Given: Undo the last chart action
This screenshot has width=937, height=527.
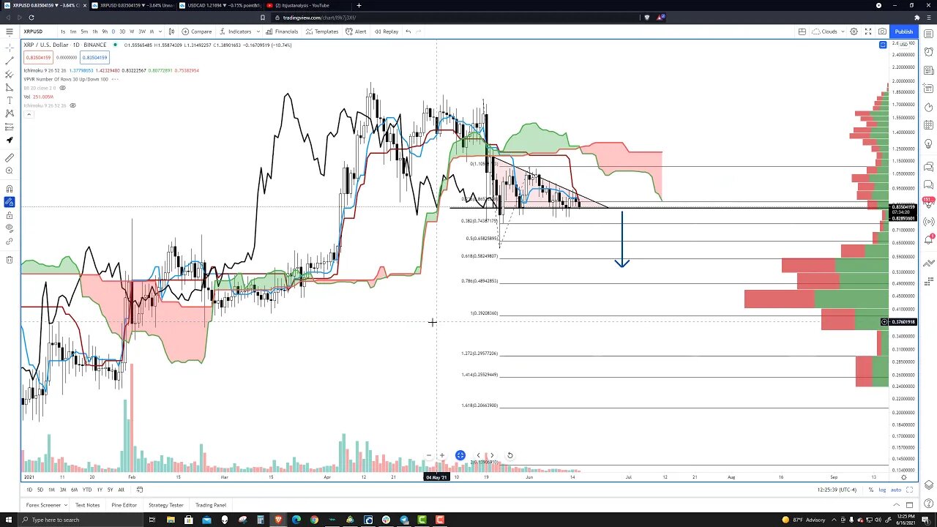Looking at the screenshot, I should (408, 31).
